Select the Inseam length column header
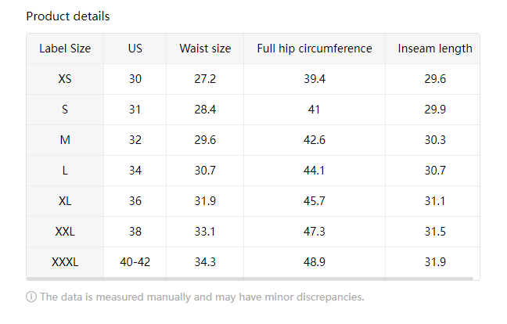The image size is (507, 324). click(434, 49)
